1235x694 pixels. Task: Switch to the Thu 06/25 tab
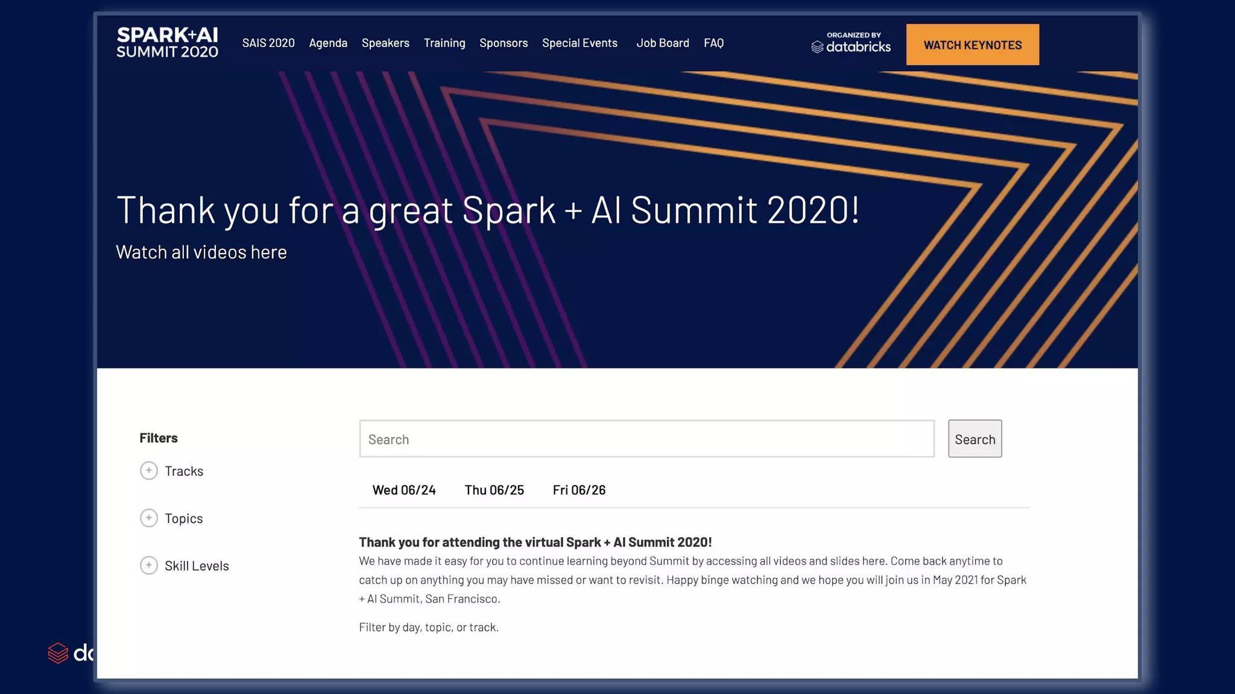coord(494,490)
